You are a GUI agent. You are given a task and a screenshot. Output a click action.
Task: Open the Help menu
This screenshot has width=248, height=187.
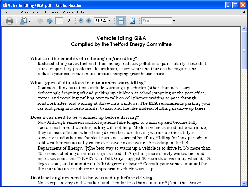[80, 12]
